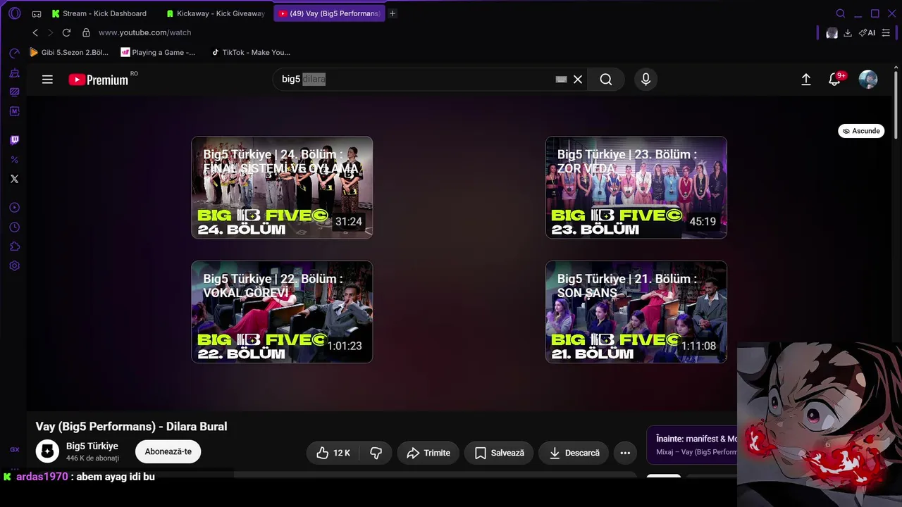
Task: Open TikTok - Make You bookmark
Action: click(250, 52)
